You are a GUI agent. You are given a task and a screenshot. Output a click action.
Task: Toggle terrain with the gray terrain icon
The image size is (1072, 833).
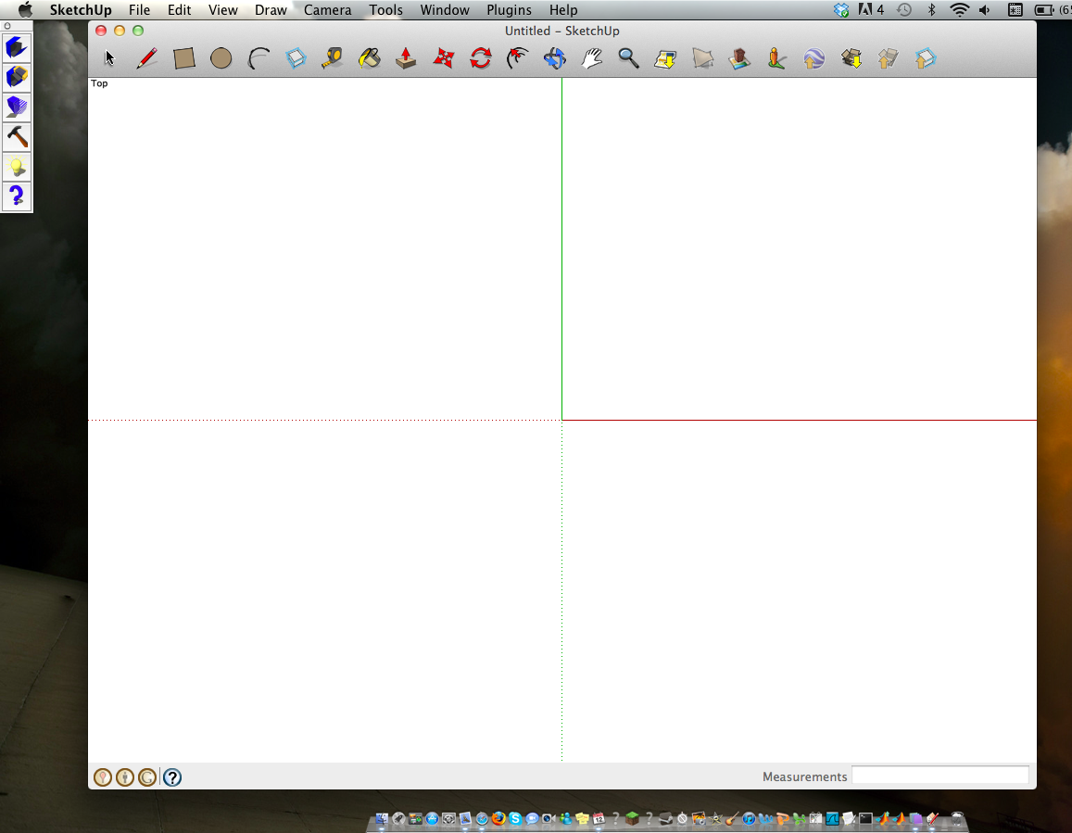[x=702, y=58]
